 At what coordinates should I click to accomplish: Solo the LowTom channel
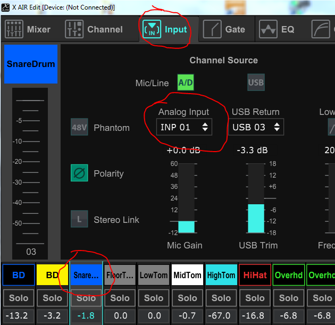[x=154, y=298]
